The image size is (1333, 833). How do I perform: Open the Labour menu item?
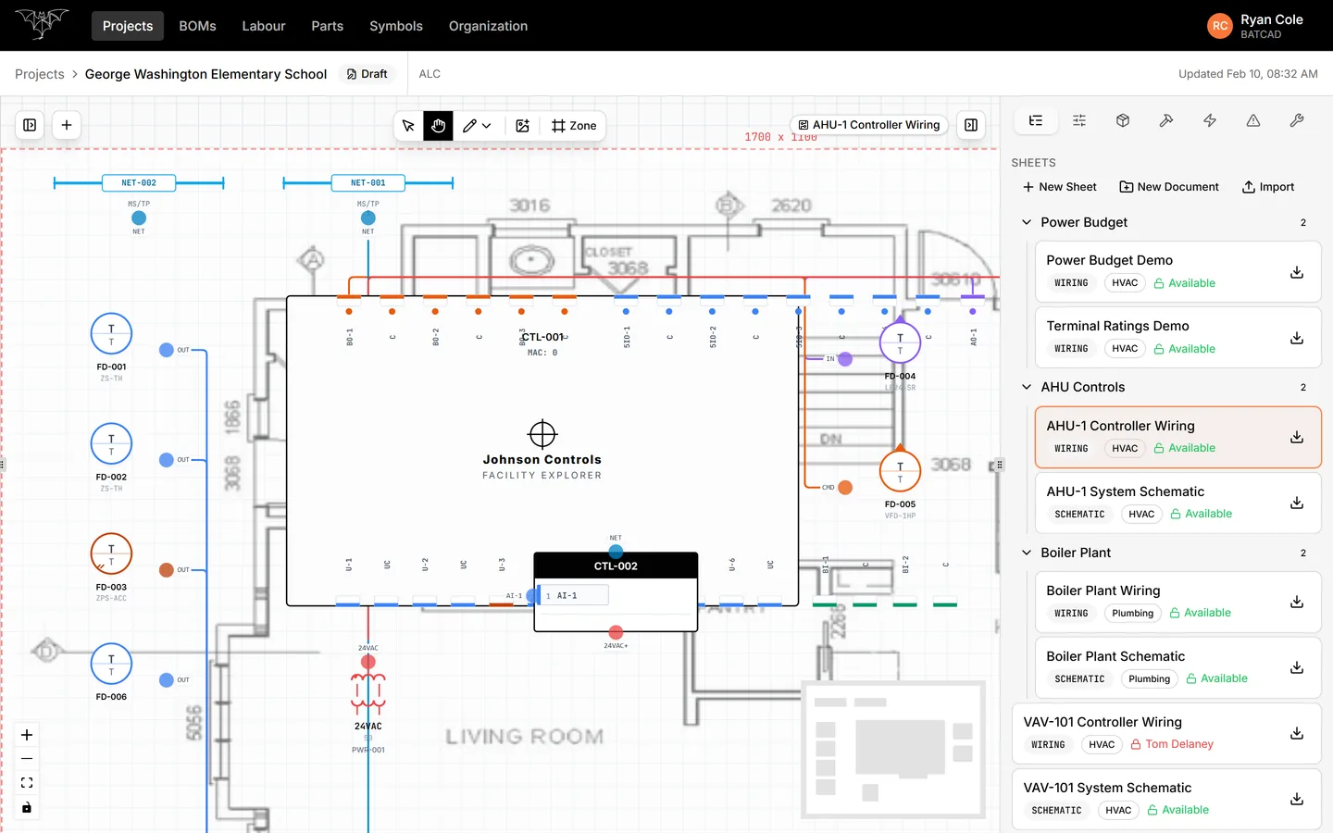coord(264,26)
